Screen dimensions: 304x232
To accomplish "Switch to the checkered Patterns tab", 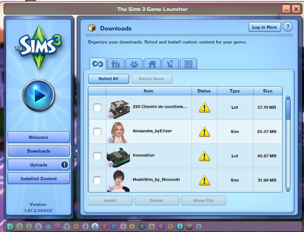I will 188,64.
